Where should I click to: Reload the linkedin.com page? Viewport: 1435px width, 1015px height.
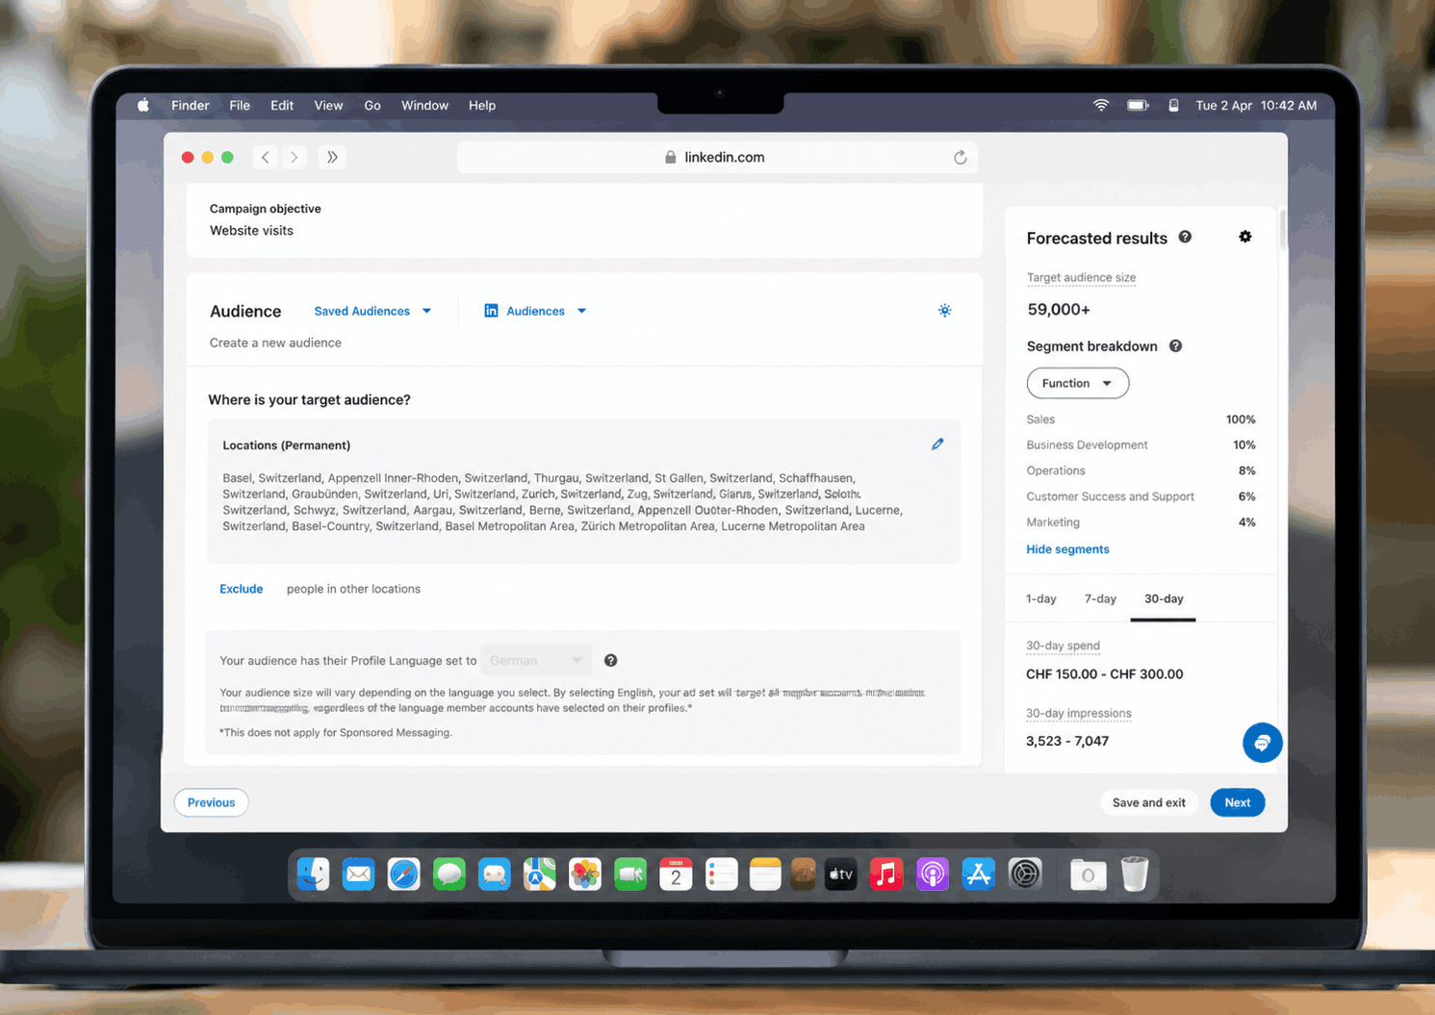click(x=960, y=157)
